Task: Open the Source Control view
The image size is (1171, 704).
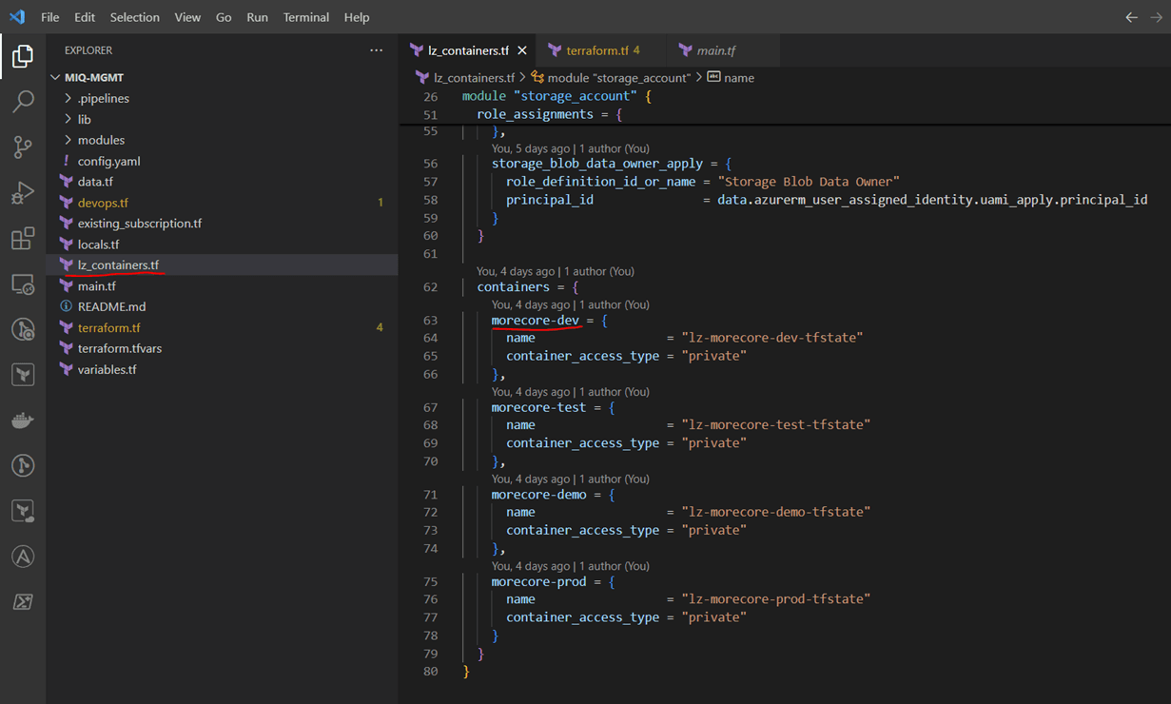Action: (x=23, y=147)
